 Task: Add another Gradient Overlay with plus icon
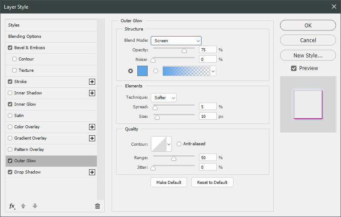tap(92, 138)
